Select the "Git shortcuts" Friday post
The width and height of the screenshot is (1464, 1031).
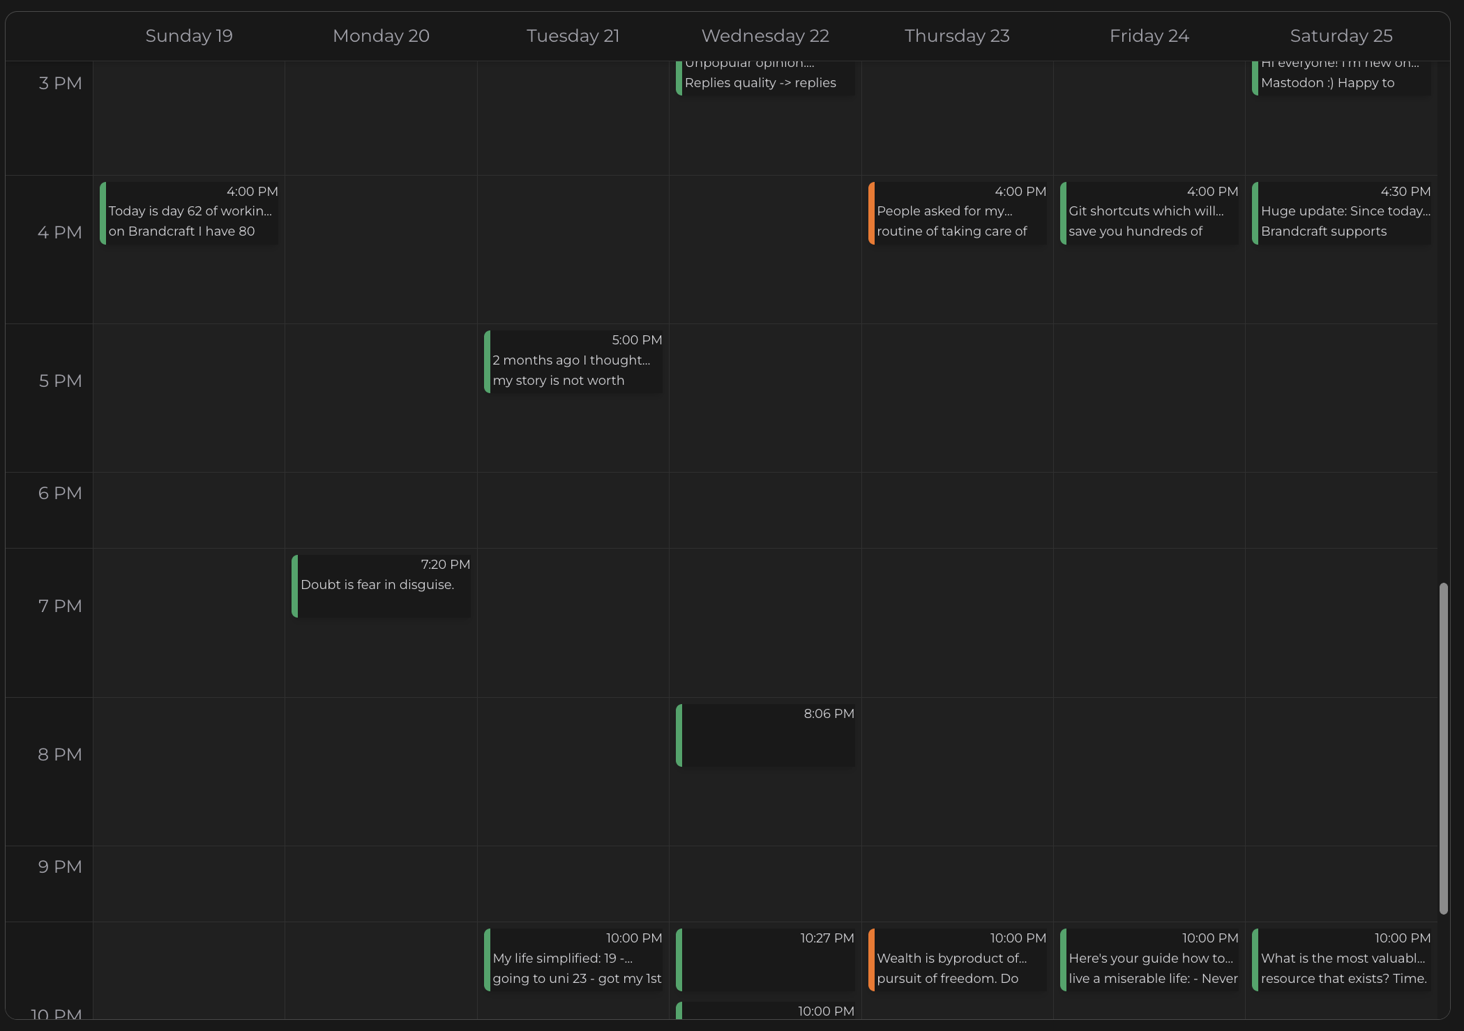coord(1149,213)
